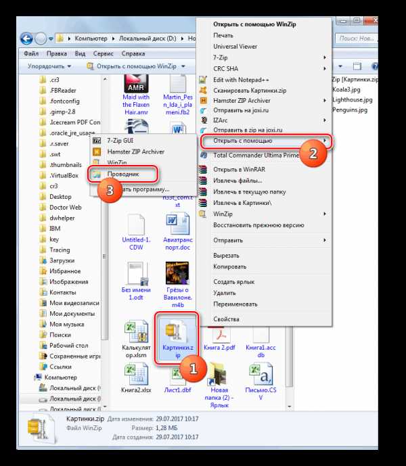406x466 pixels.
Task: Expand the Hamster ZIP Archiver context submenu arrow
Action: (x=325, y=101)
